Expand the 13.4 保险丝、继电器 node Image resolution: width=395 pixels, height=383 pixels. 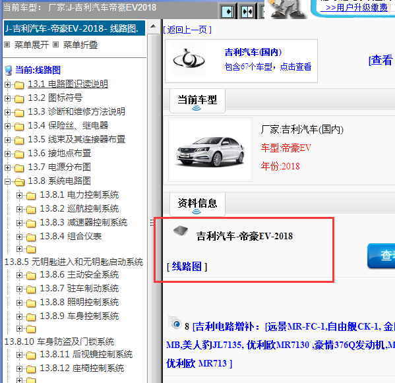click(x=7, y=126)
